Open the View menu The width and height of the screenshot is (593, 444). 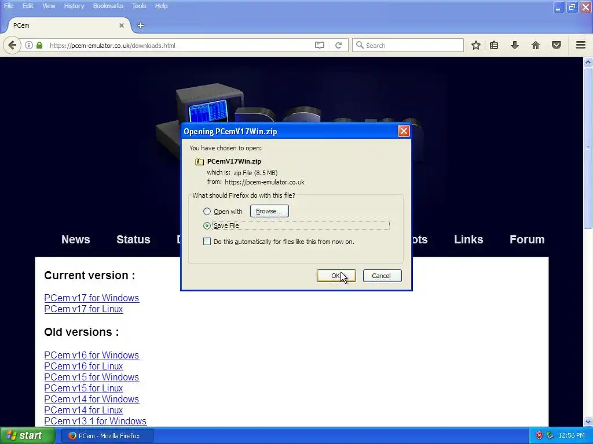pos(49,6)
